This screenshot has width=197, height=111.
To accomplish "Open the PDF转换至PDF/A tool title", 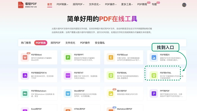I will tap(39, 73).
